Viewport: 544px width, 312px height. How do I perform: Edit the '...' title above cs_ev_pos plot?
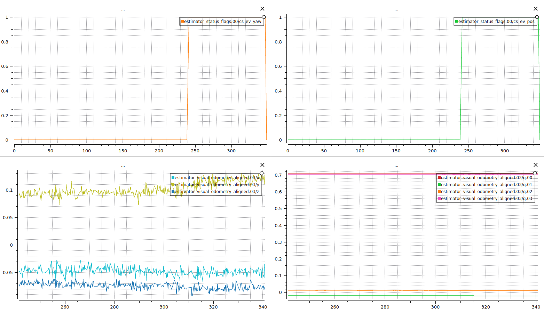396,10
